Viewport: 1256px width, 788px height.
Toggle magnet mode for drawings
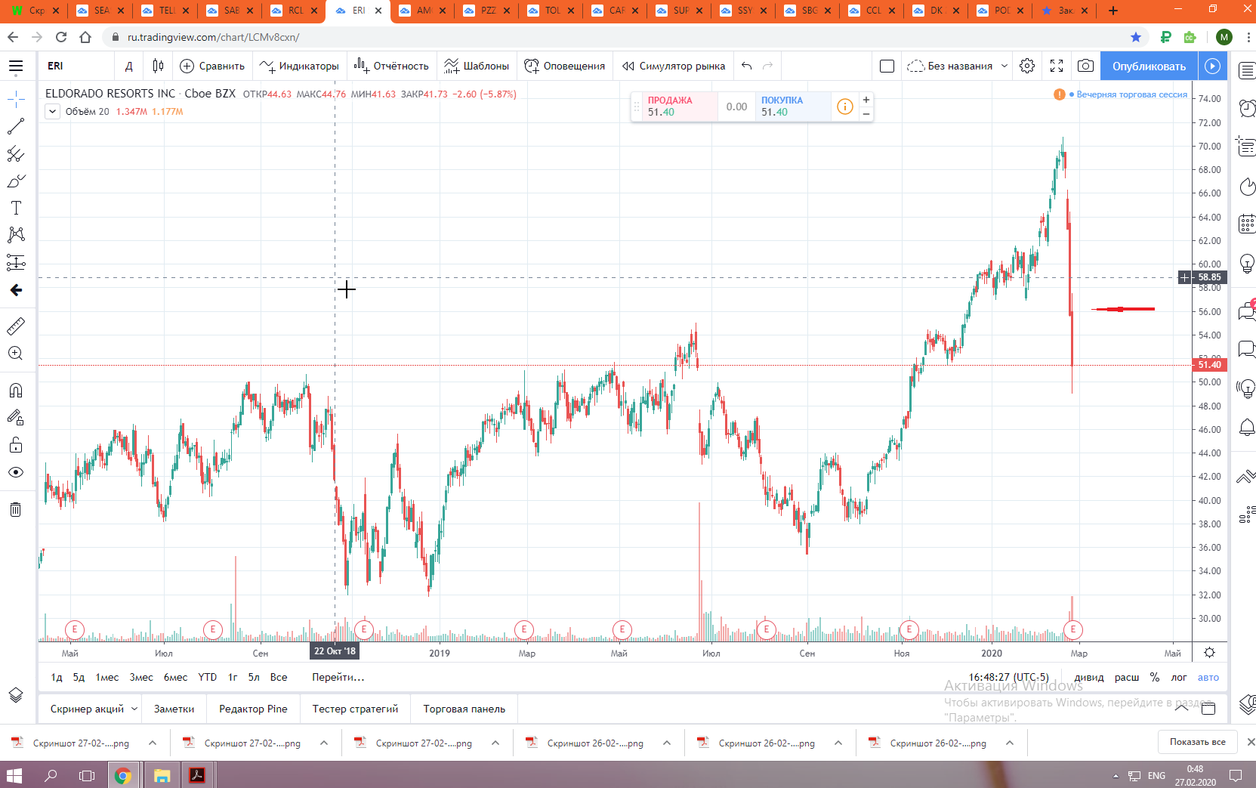click(x=16, y=391)
